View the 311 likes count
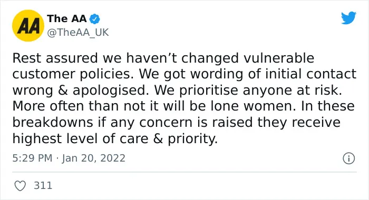369x200 pixels. click(x=43, y=186)
